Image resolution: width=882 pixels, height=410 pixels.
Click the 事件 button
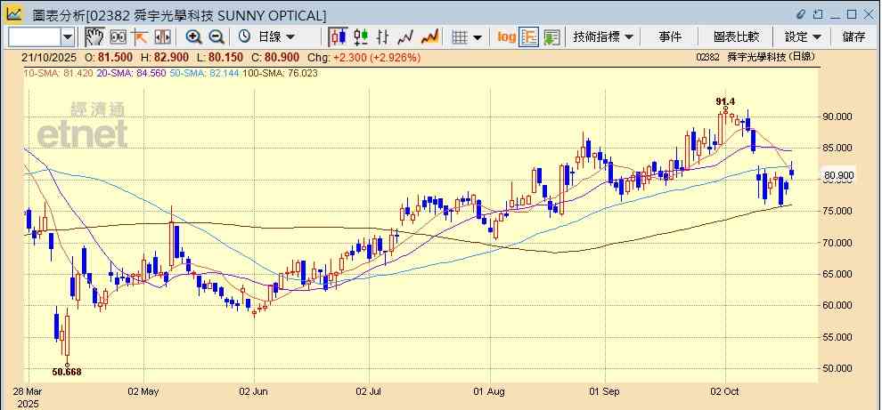coord(670,36)
